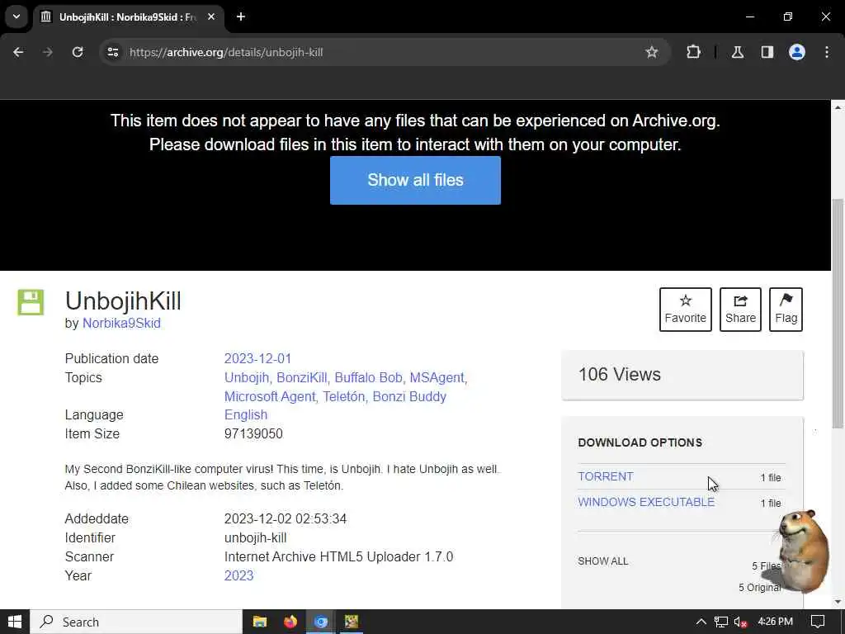Open File Explorer from the taskbar
Viewport: 845px width, 634px height.
pos(260,622)
